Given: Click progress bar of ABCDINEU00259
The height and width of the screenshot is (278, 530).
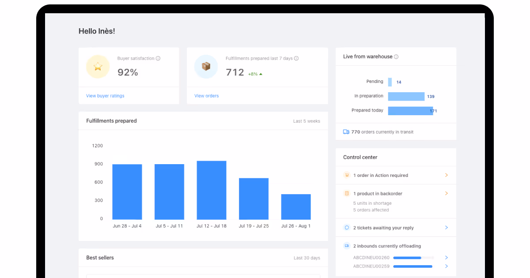Looking at the screenshot, I should pyautogui.click(x=413, y=267).
